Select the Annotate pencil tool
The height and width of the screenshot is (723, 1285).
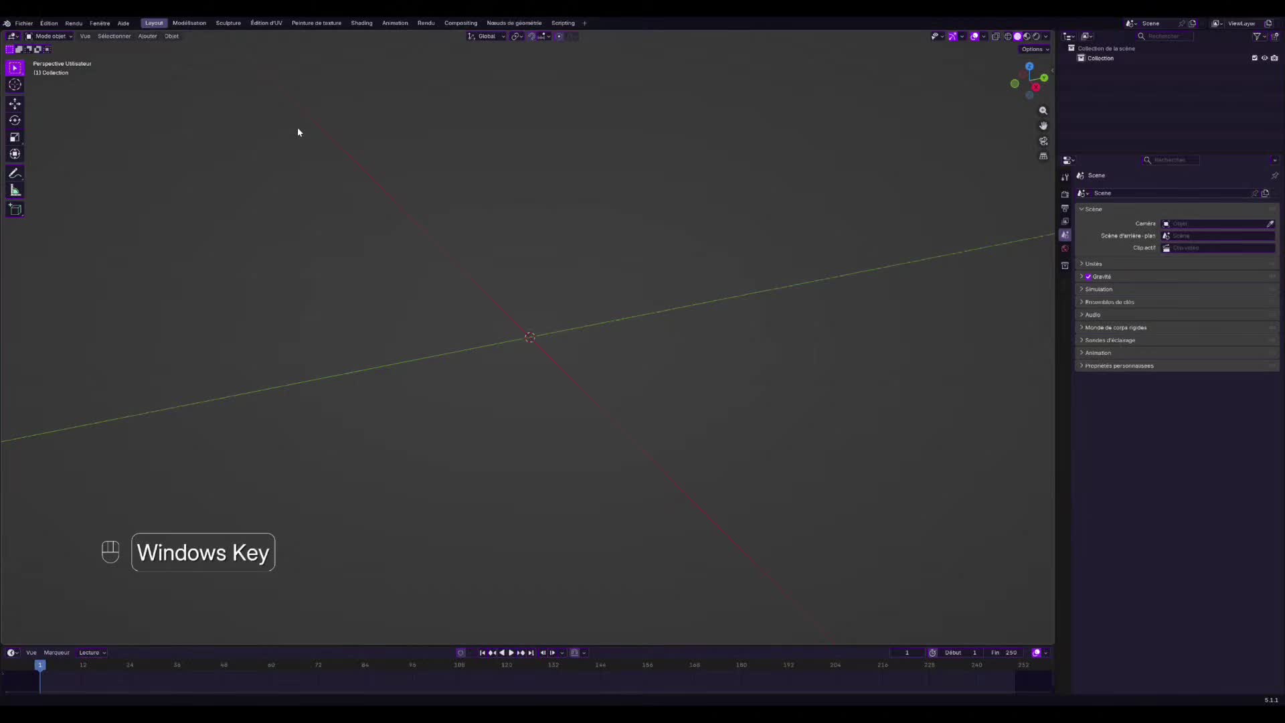(15, 173)
